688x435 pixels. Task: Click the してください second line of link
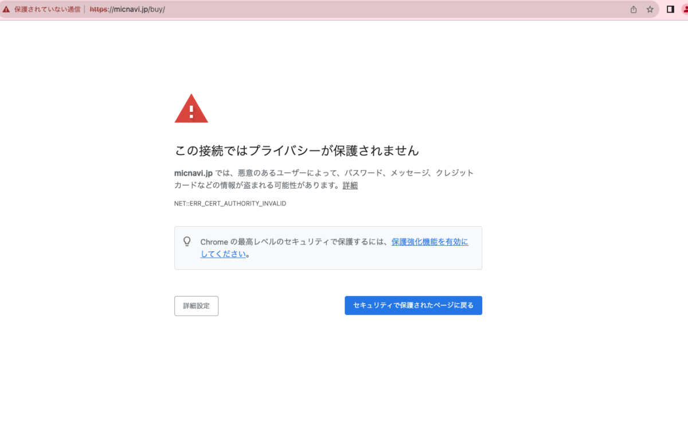223,254
